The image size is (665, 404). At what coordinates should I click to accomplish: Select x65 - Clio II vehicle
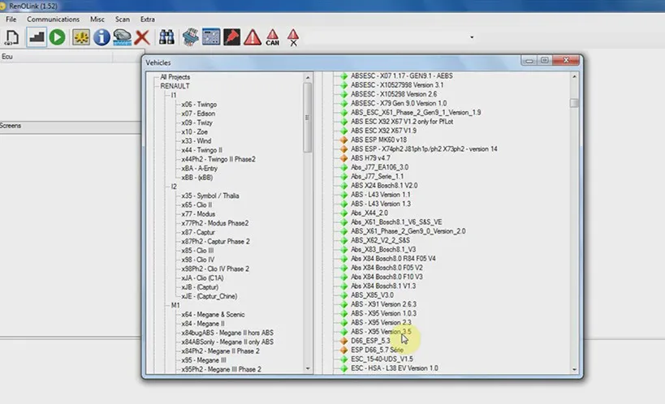coord(196,204)
